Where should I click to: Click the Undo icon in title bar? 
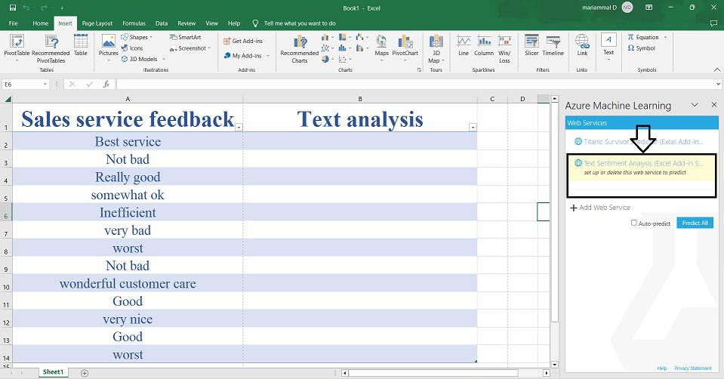(x=26, y=8)
